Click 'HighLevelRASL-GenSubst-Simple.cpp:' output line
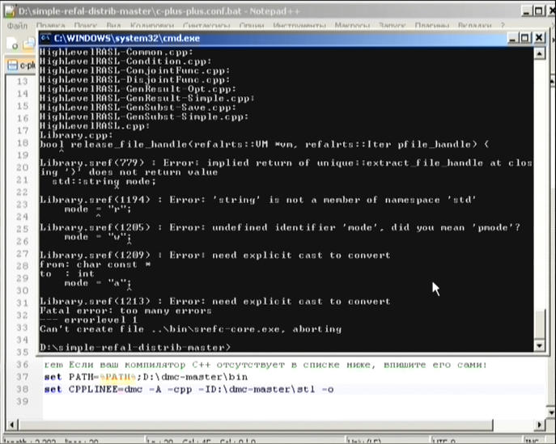 [143, 116]
